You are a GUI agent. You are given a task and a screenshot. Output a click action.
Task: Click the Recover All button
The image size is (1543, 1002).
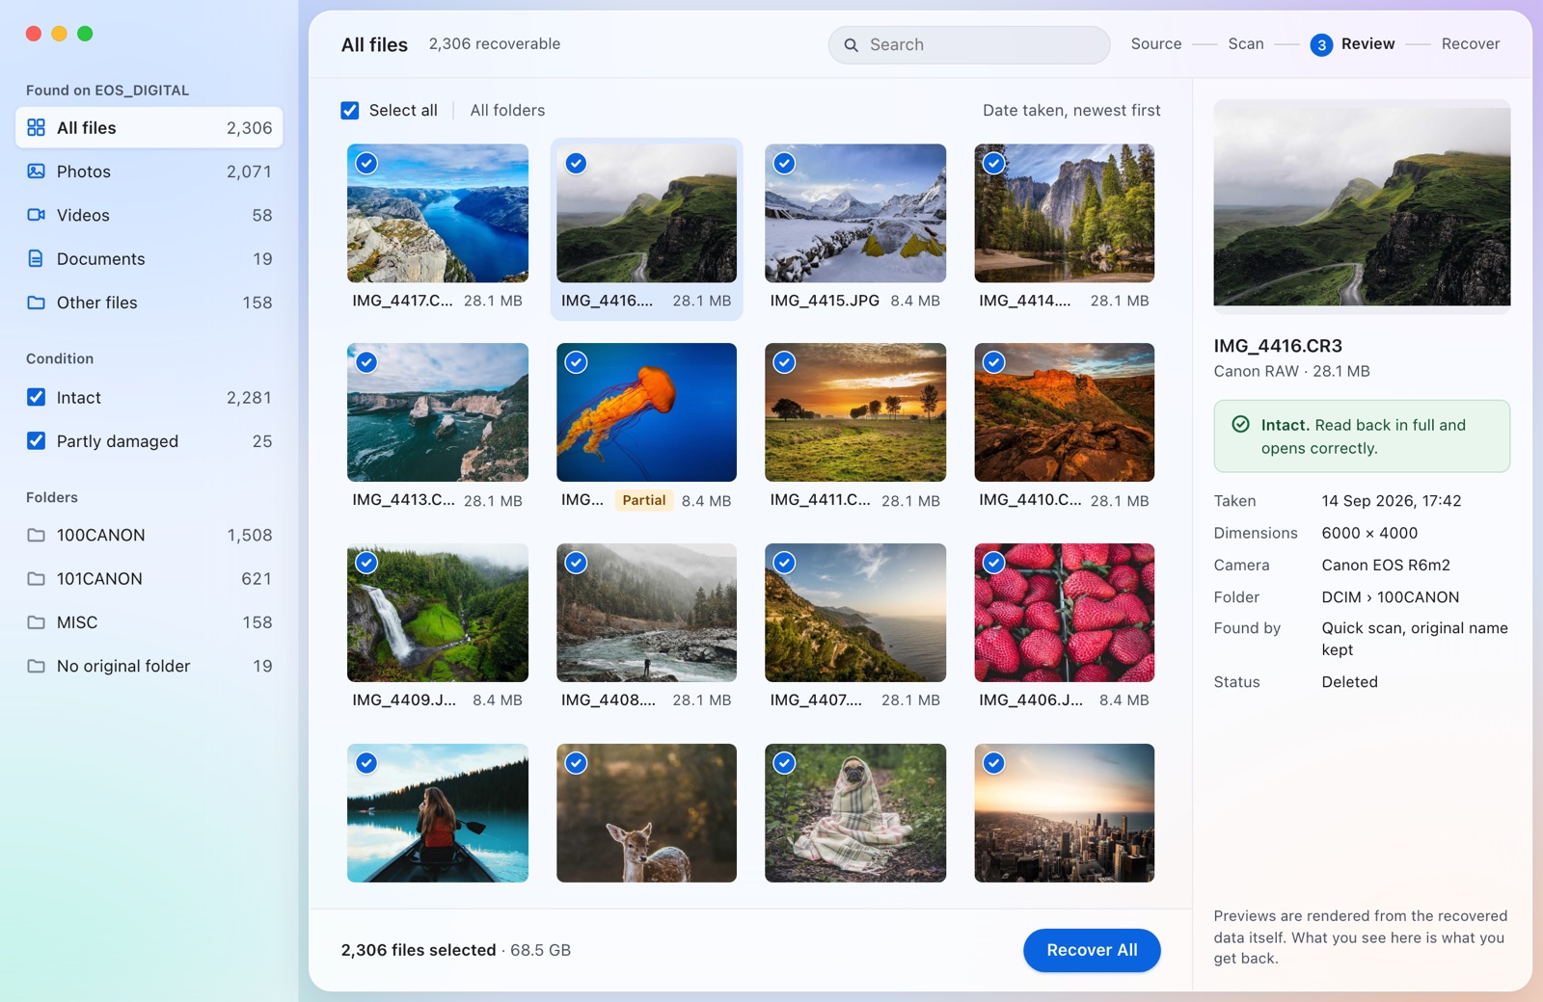tap(1092, 950)
